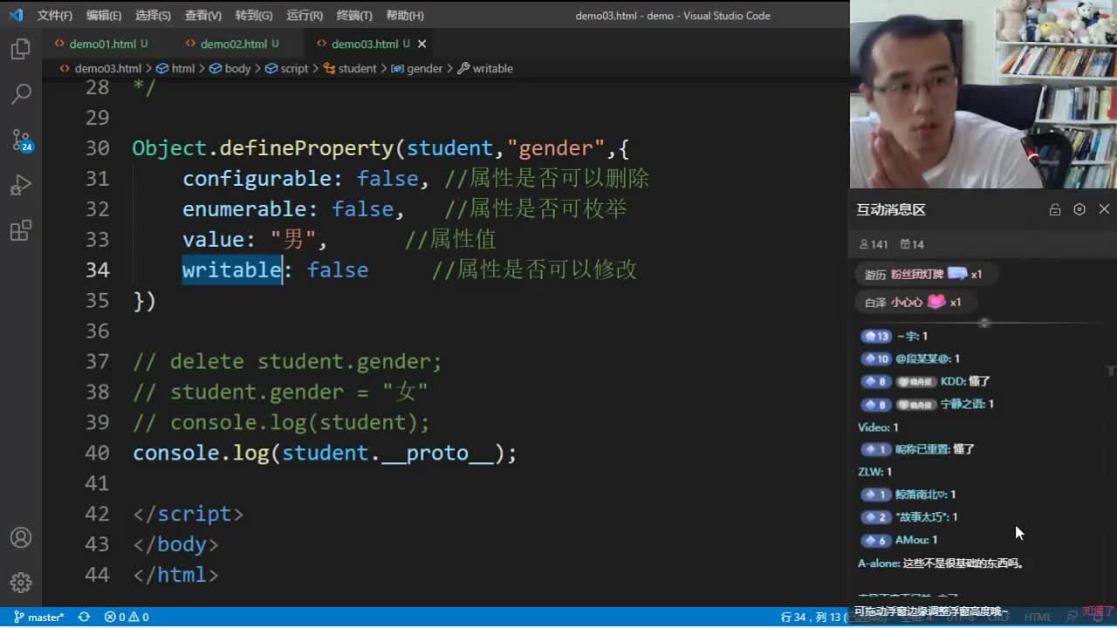Expand the body breadcrumb segment
Viewport: 1117px width, 628px height.
(230, 68)
